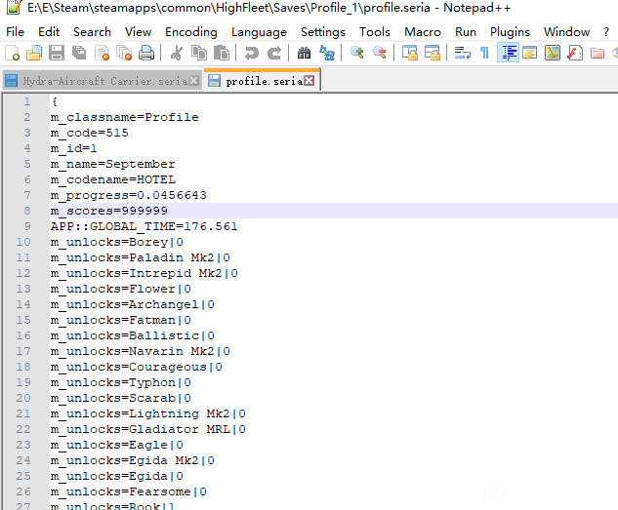Zoom out of the text
The width and height of the screenshot is (618, 510).
[x=379, y=53]
